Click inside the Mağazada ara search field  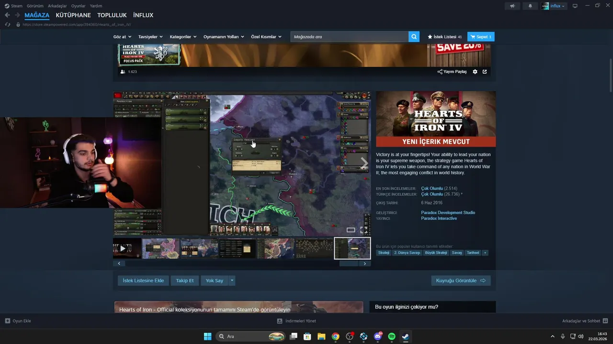[x=350, y=37]
